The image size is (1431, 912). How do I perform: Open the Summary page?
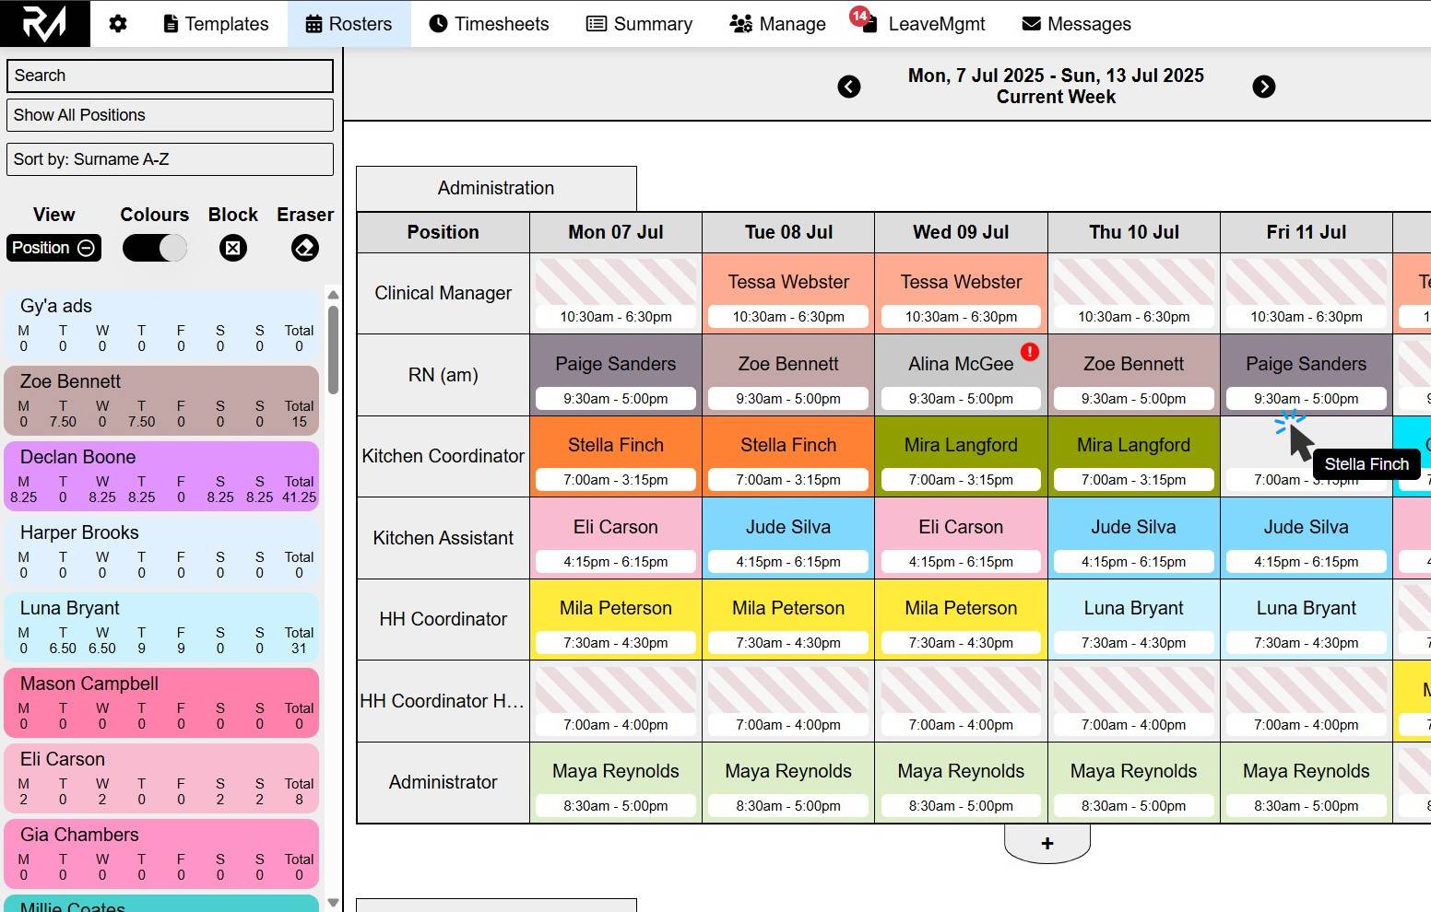pos(639,24)
